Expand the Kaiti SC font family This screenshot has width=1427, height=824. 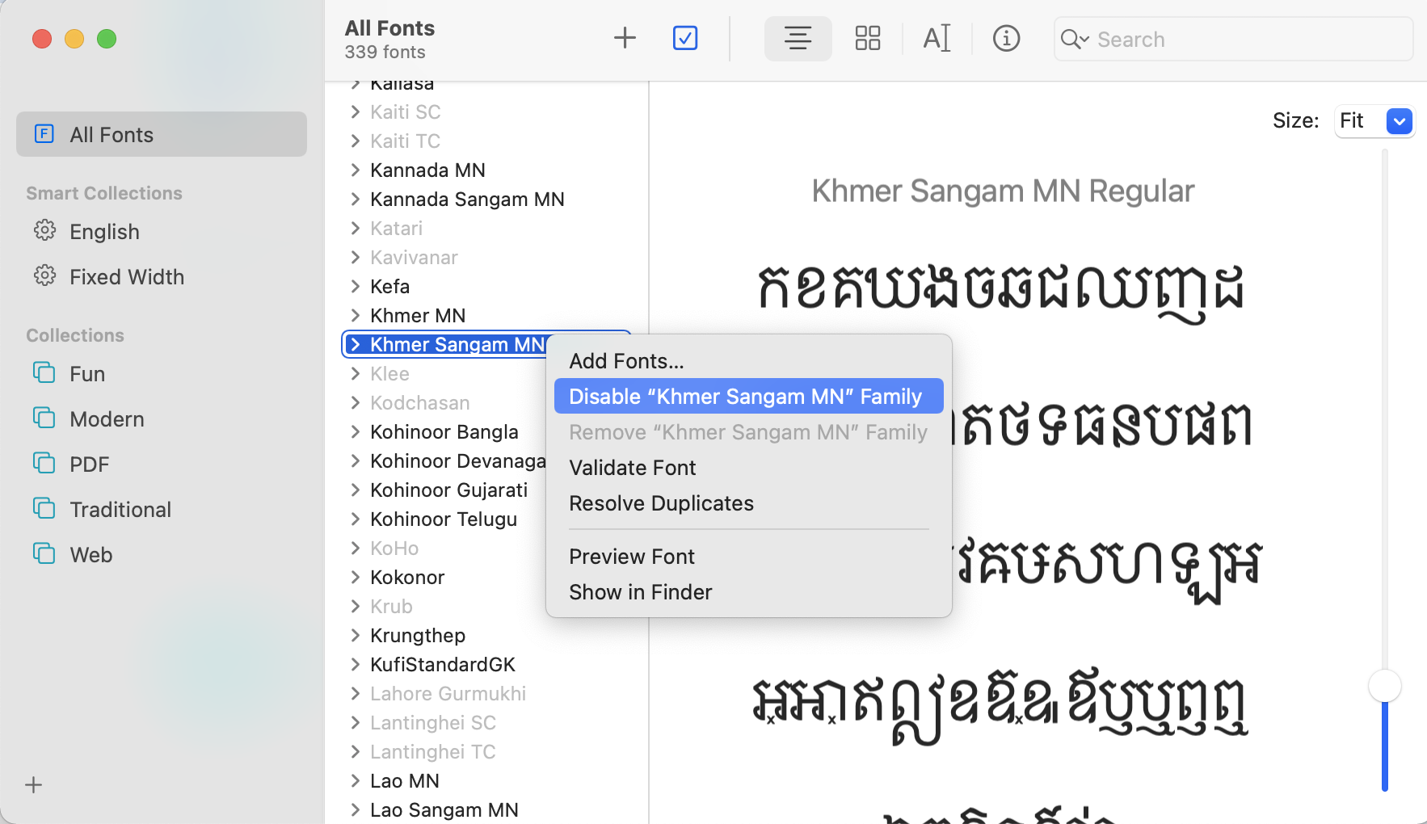(355, 112)
